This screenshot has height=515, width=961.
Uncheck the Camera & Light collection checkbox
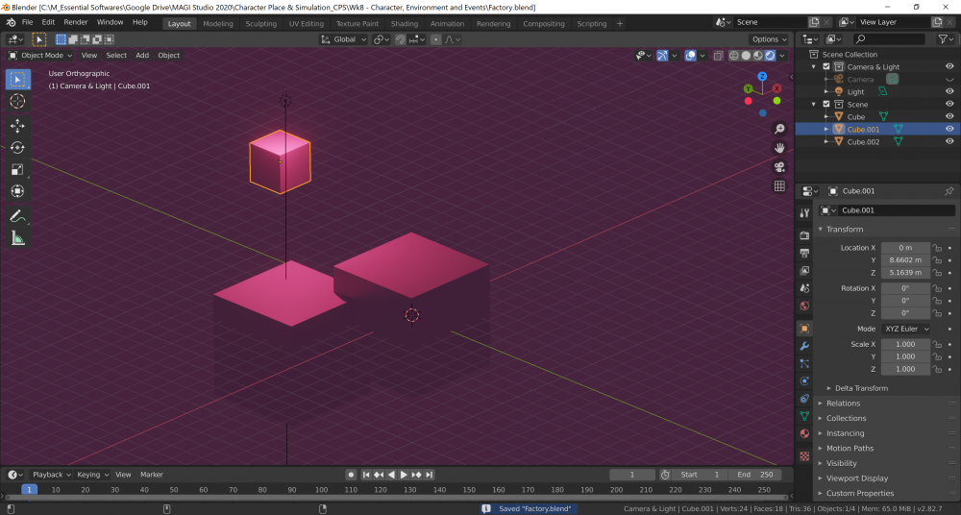[826, 67]
